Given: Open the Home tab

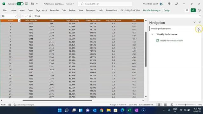Looking at the screenshot, I should 13,10.
